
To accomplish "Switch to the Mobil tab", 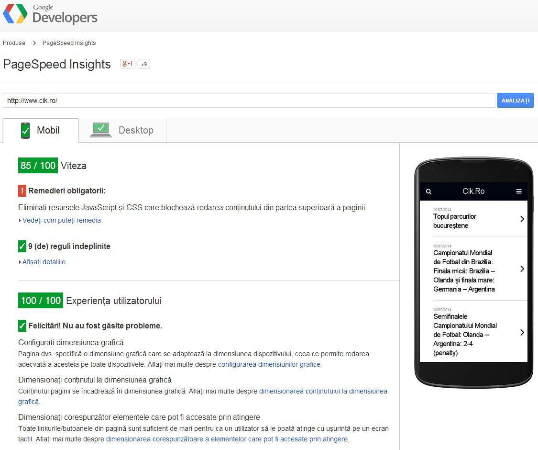I will click(x=41, y=131).
